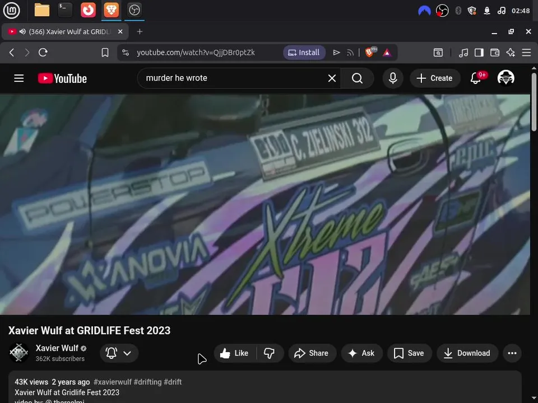The width and height of the screenshot is (538, 403).
Task: Open the YouTube guide menu
Action: point(19,78)
